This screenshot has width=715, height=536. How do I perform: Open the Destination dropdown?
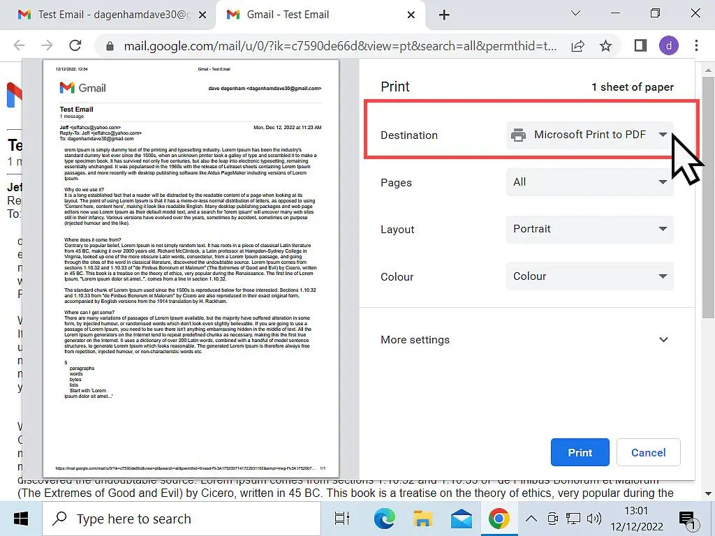tap(589, 135)
